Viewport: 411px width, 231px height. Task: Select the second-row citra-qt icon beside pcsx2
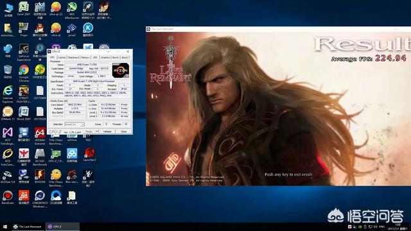pyautogui.click(x=56, y=30)
